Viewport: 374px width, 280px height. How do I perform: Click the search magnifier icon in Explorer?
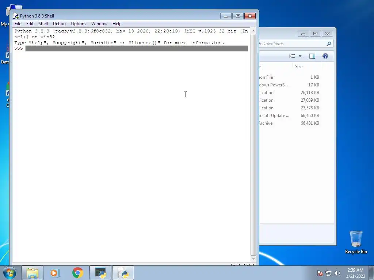pyautogui.click(x=329, y=44)
